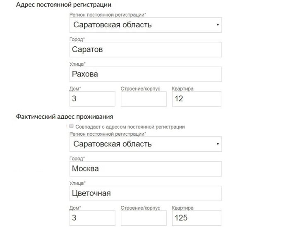This screenshot has height=227, width=283.
Task: Click the Дом field in the permanent registration address
Action: [x=92, y=99]
